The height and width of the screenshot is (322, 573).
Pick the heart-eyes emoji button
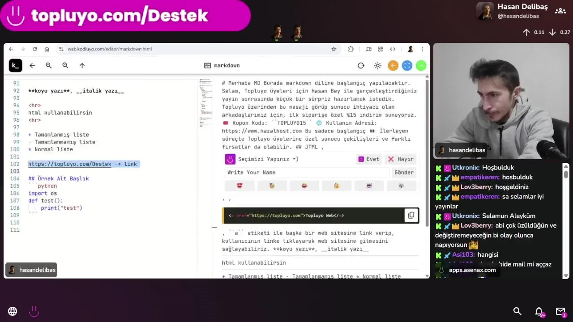(239, 186)
